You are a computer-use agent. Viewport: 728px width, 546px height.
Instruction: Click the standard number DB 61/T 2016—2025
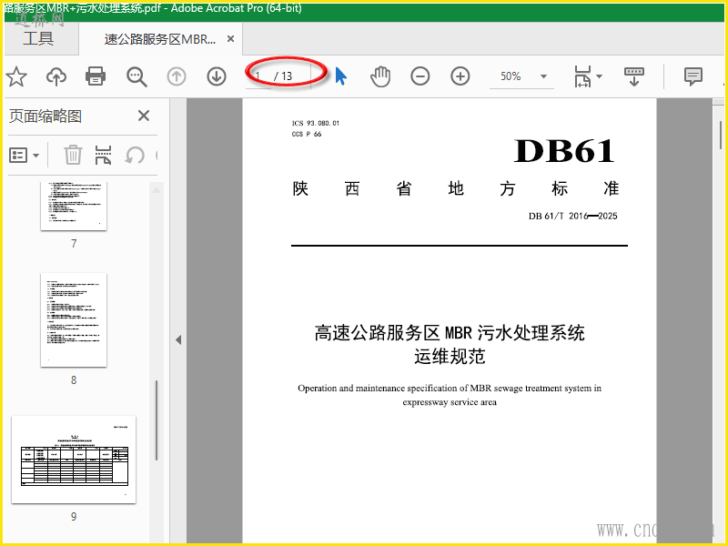[x=573, y=216]
